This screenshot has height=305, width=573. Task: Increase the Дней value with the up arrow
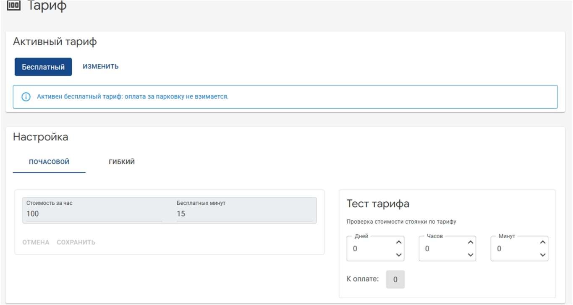click(x=399, y=242)
